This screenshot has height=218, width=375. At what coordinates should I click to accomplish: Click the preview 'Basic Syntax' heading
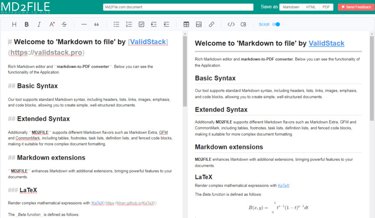coord(215,78)
